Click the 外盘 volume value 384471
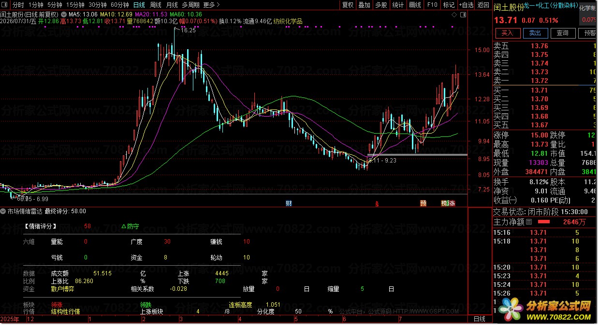Image resolution: width=599 pixels, height=325 pixels. coord(537,172)
